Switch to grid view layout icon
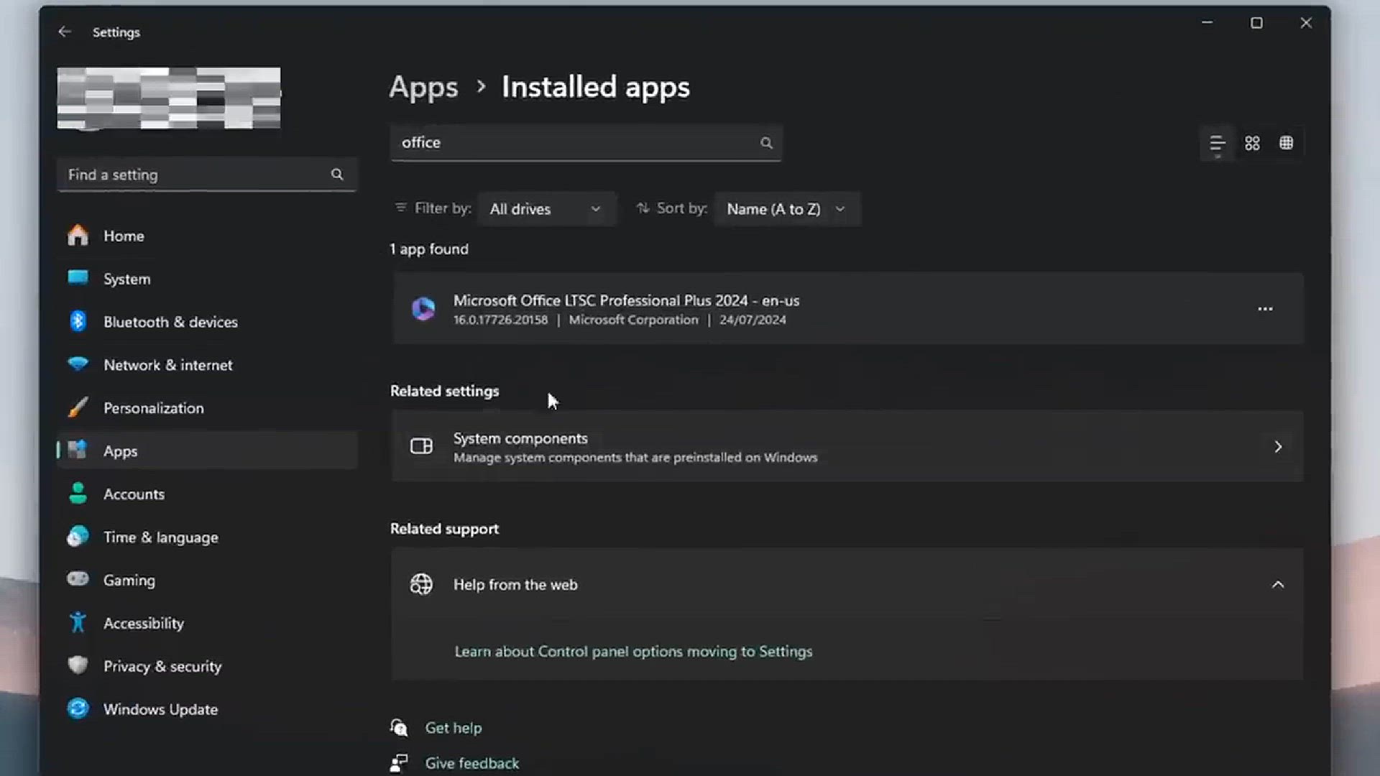 click(x=1252, y=143)
